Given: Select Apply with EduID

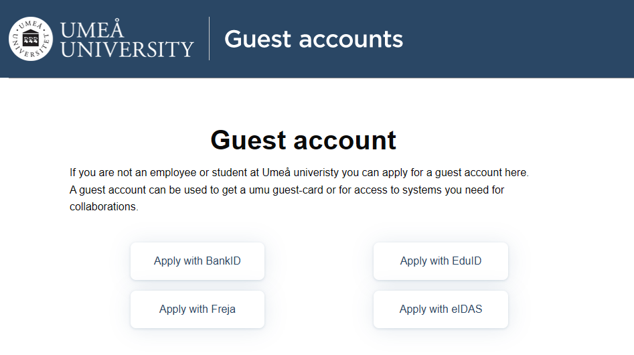Looking at the screenshot, I should tap(441, 261).
